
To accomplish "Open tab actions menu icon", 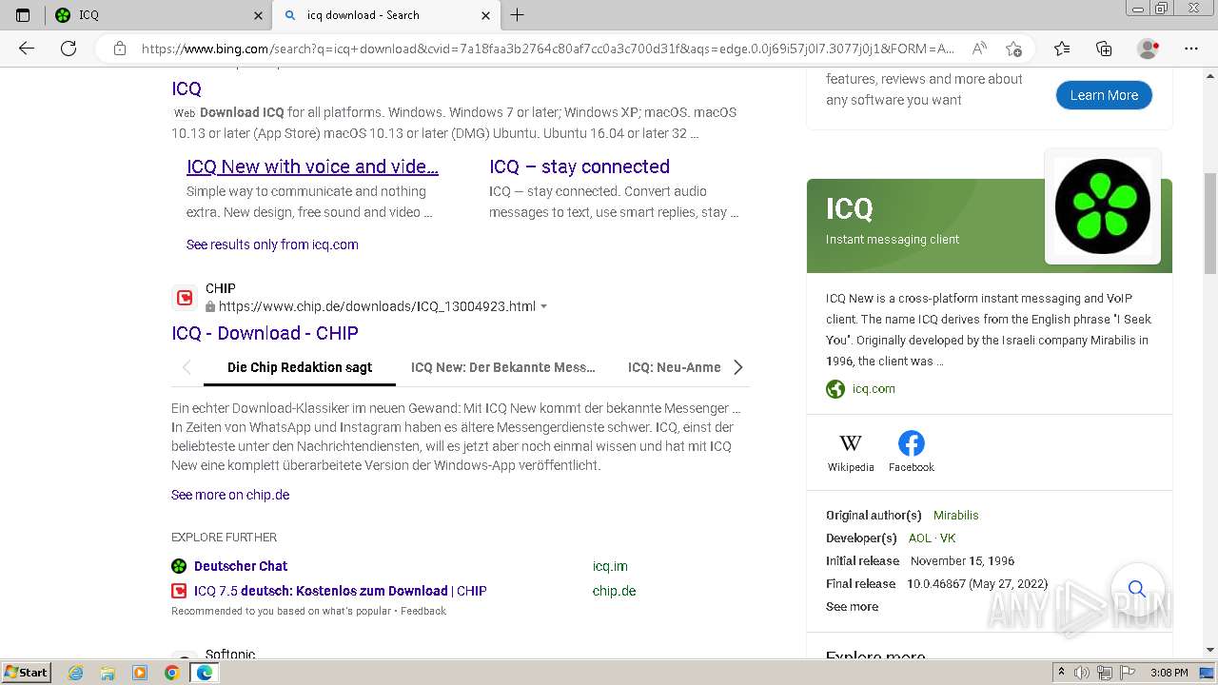I will [23, 15].
